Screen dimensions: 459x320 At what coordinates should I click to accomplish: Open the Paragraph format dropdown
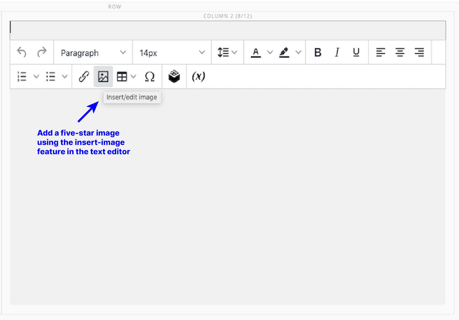[92, 52]
